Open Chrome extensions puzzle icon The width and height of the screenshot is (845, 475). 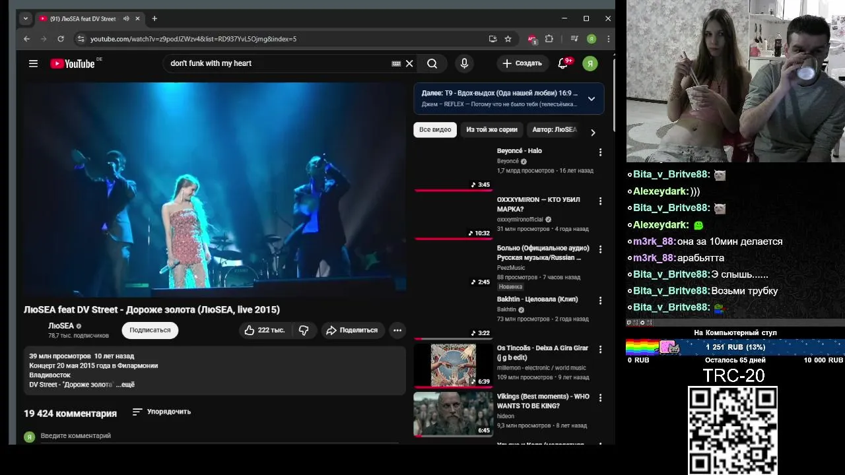pyautogui.click(x=549, y=39)
